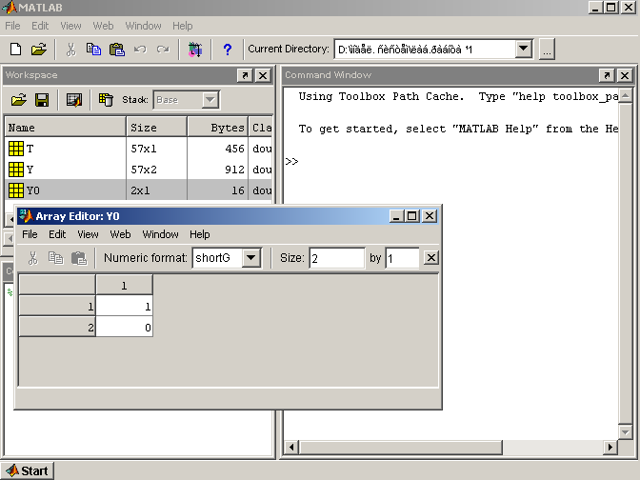
Task: Open the Stack Base dropdown
Action: (x=210, y=100)
